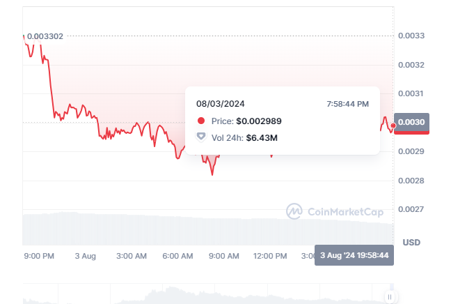
Task: Click the 0.0027 y-axis tick label
Action: pyautogui.click(x=410, y=209)
